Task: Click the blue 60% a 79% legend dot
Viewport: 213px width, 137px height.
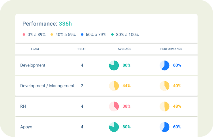Action: 82,35
